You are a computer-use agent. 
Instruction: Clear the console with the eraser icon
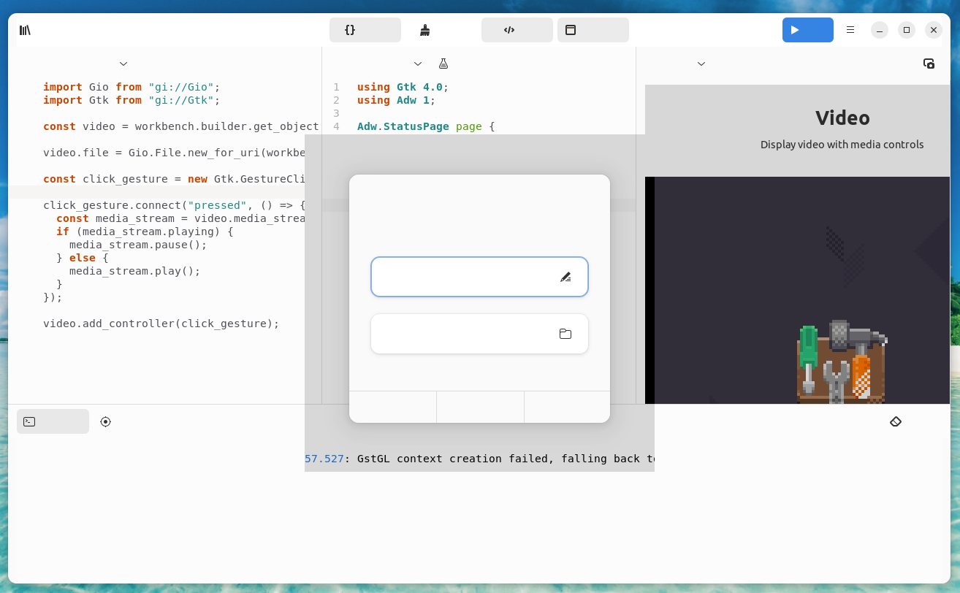pos(896,421)
